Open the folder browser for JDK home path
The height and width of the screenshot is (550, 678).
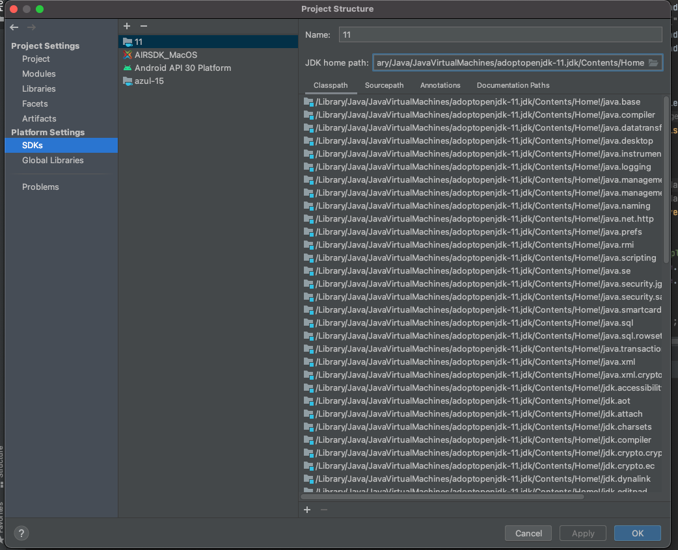(654, 62)
